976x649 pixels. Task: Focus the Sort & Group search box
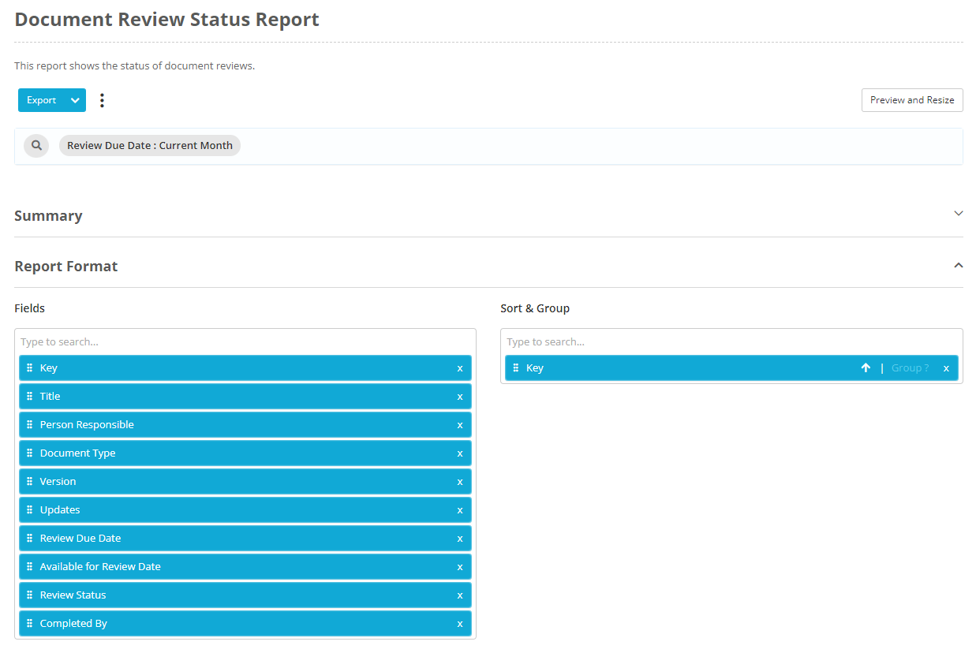pos(731,342)
